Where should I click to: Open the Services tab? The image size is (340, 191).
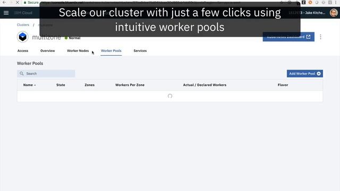[x=140, y=51]
